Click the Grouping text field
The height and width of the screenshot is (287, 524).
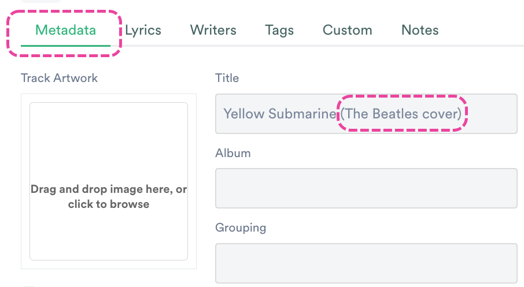(366, 263)
